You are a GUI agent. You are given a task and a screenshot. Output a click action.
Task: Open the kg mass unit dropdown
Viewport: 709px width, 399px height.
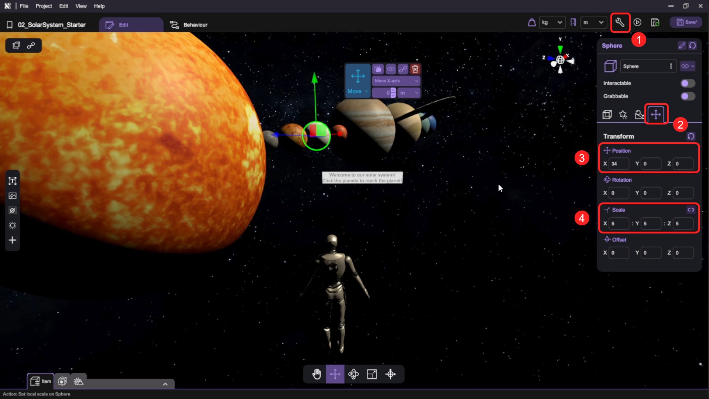coord(552,23)
